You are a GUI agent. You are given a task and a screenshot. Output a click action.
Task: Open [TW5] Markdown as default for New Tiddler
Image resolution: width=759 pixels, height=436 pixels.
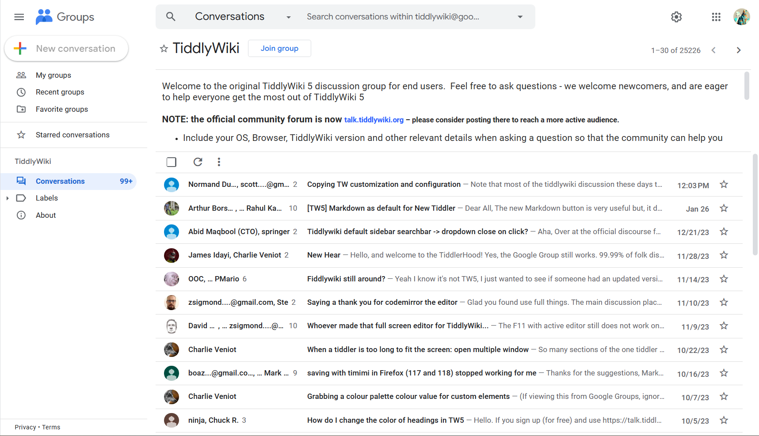click(381, 208)
